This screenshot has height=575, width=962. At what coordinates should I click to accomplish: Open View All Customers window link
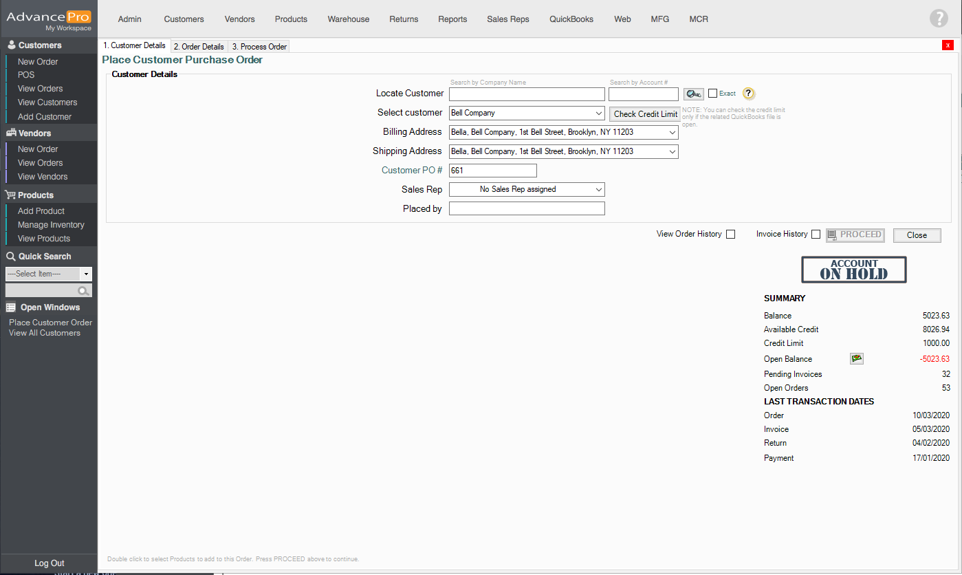[x=45, y=333]
